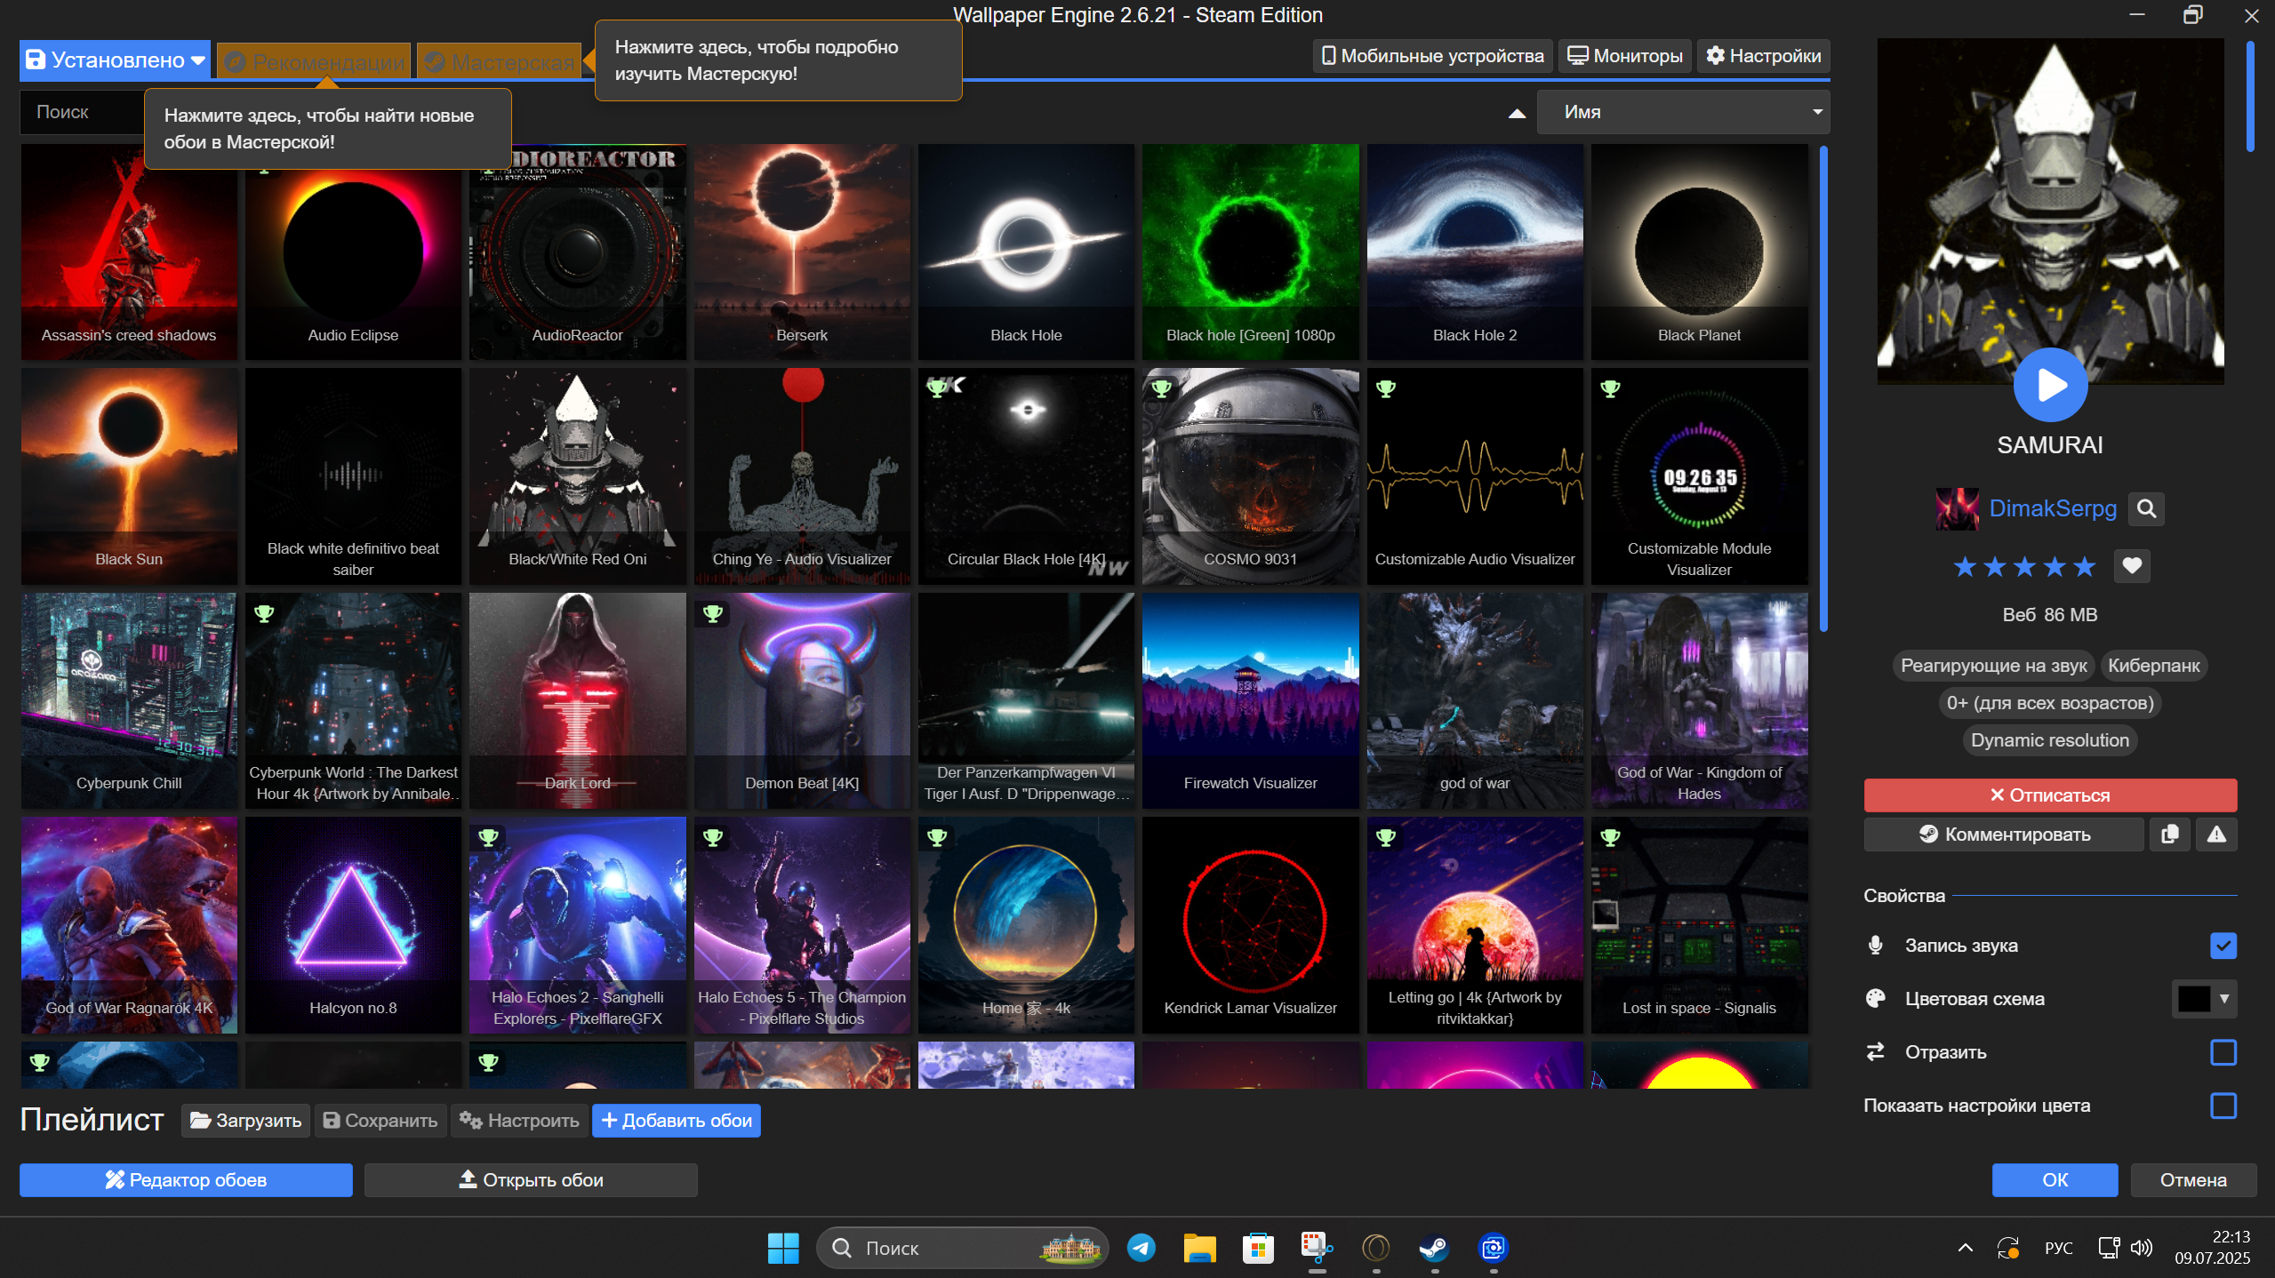Toggle ascending sort order arrow
This screenshot has height=1278, width=2275.
pos(1517,113)
